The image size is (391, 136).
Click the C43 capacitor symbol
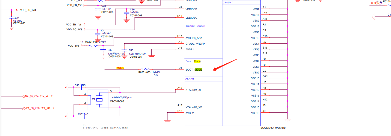(124, 50)
